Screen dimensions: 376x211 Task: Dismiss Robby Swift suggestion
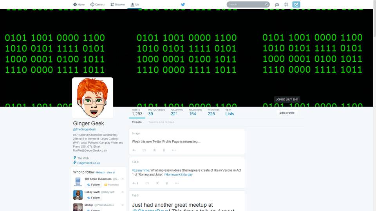point(123,192)
